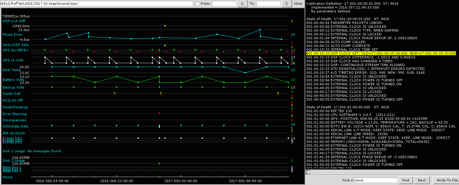Click the log panel's left scroll arrow
Screen dimensions: 459x185
(x=308, y=172)
